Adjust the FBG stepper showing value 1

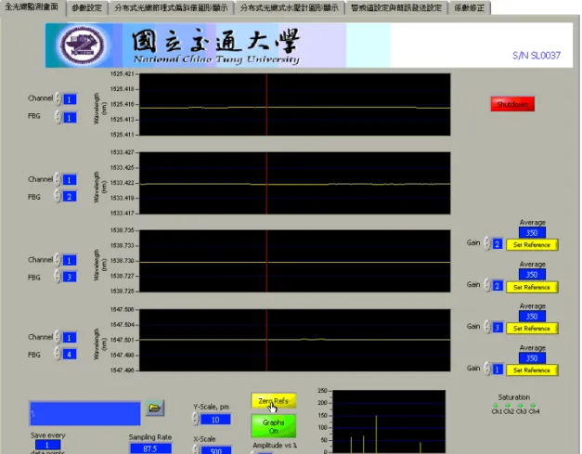58,117
